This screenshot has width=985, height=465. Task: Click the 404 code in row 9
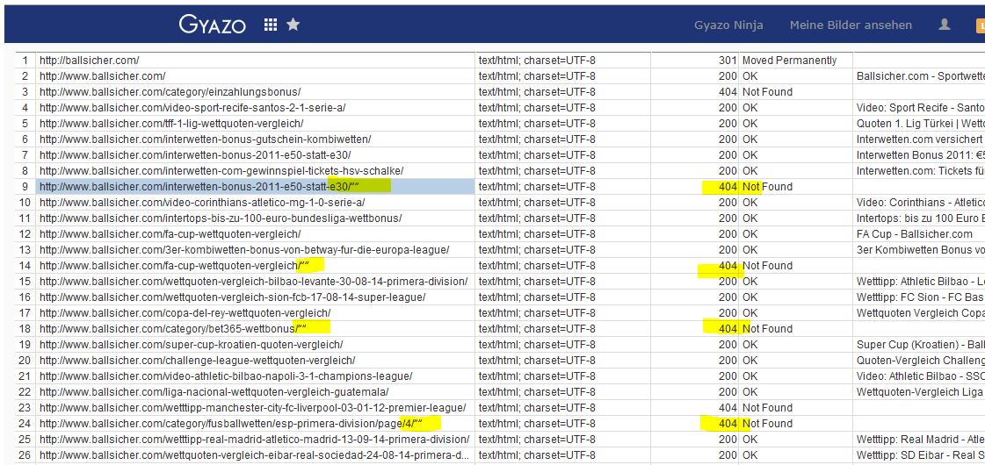click(728, 186)
